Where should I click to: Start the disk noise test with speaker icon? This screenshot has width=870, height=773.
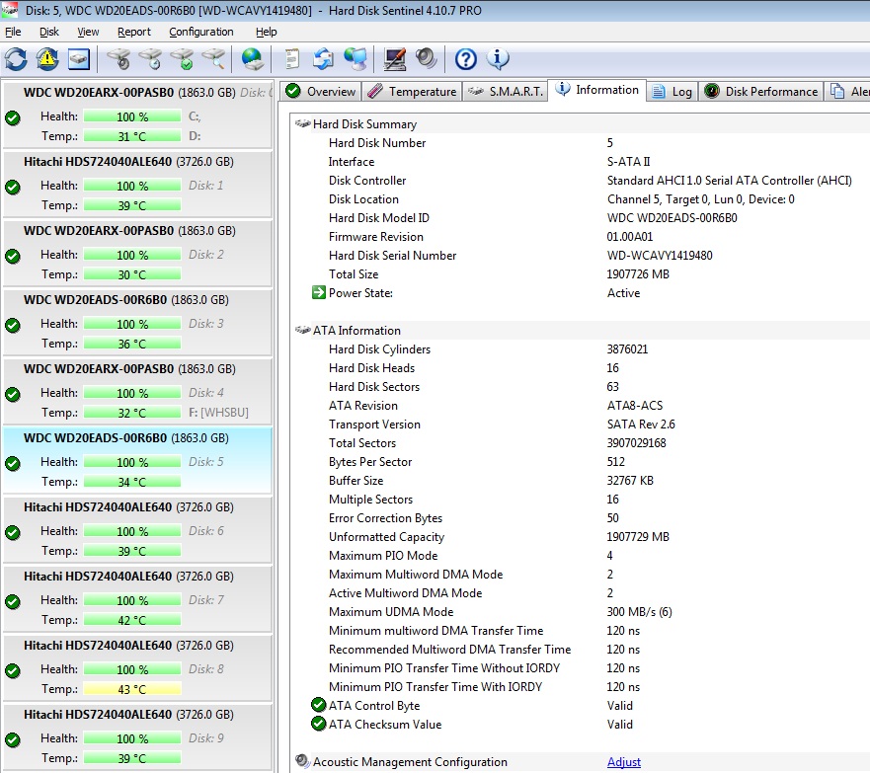(x=119, y=59)
